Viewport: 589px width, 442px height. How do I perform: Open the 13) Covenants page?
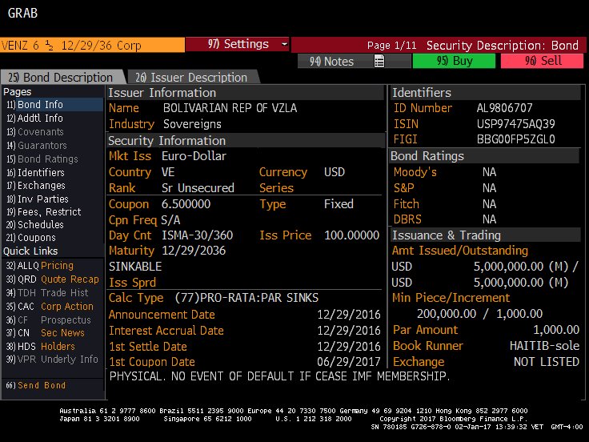click(35, 132)
